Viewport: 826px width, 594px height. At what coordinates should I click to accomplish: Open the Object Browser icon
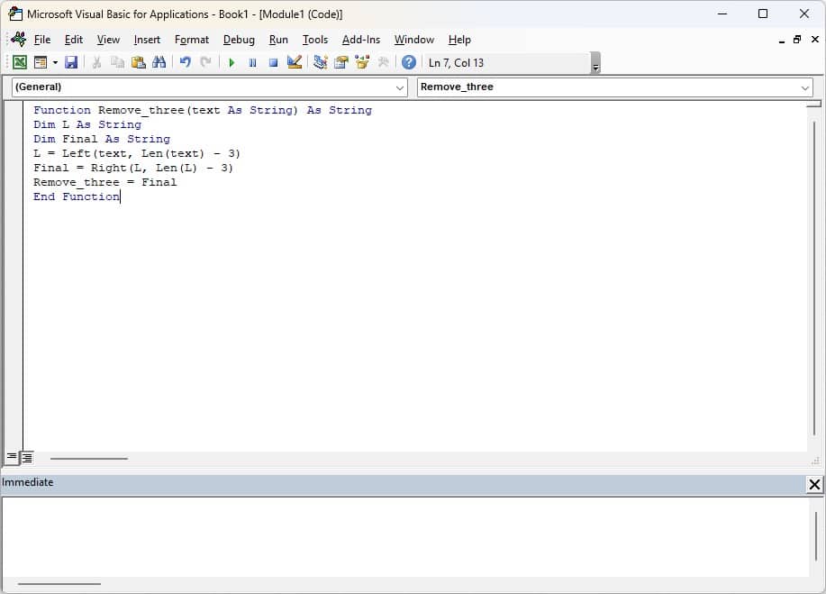coord(361,61)
